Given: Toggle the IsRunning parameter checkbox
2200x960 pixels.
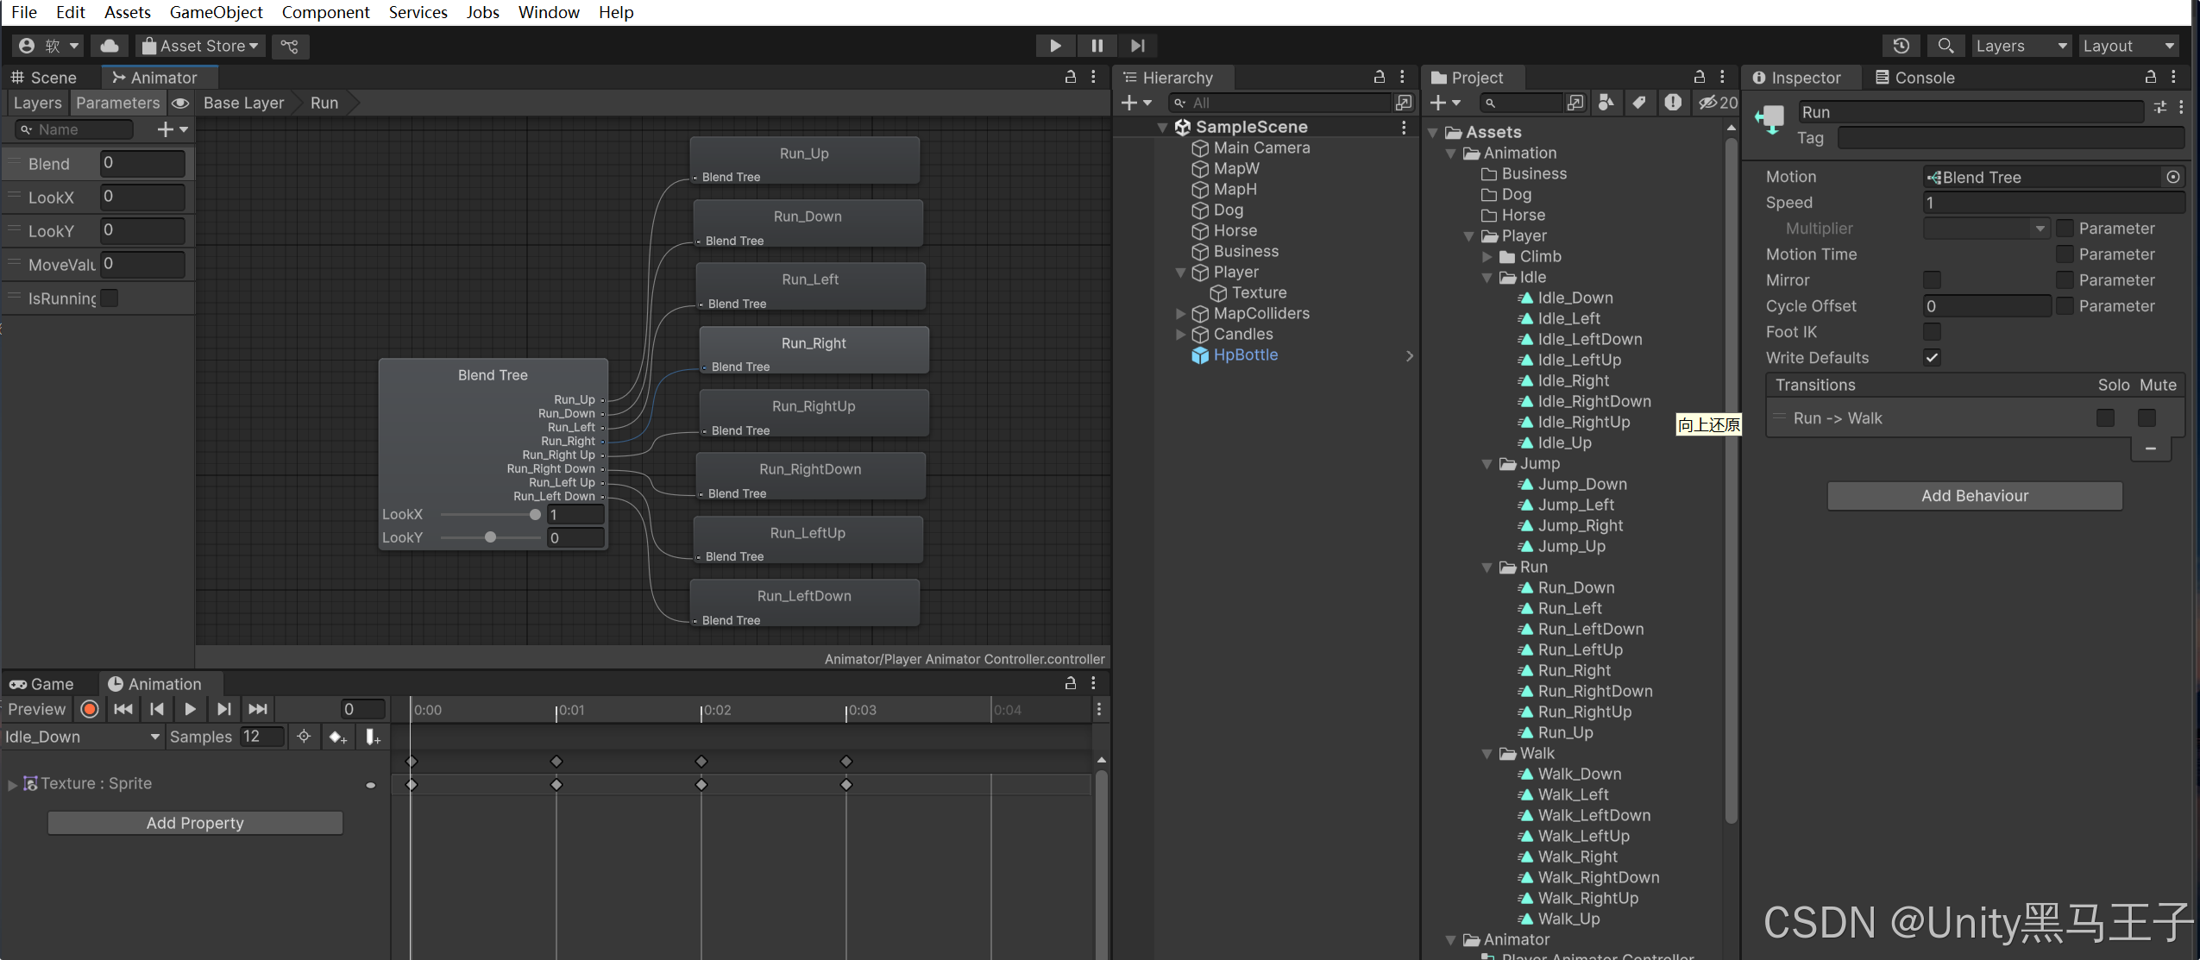Looking at the screenshot, I should click(x=110, y=298).
